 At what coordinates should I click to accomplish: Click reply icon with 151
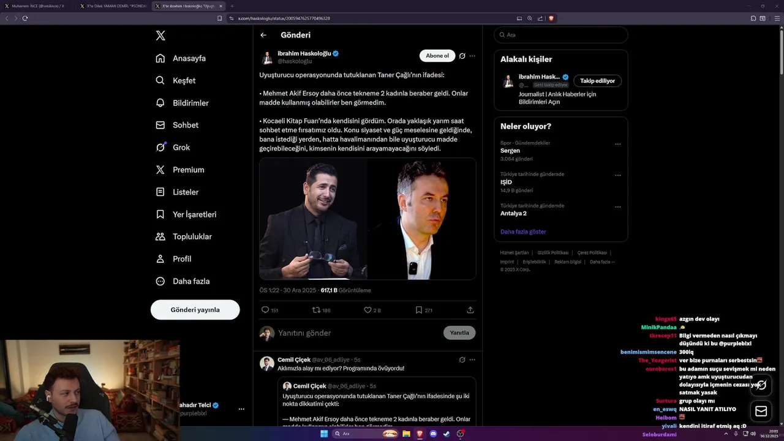click(269, 310)
